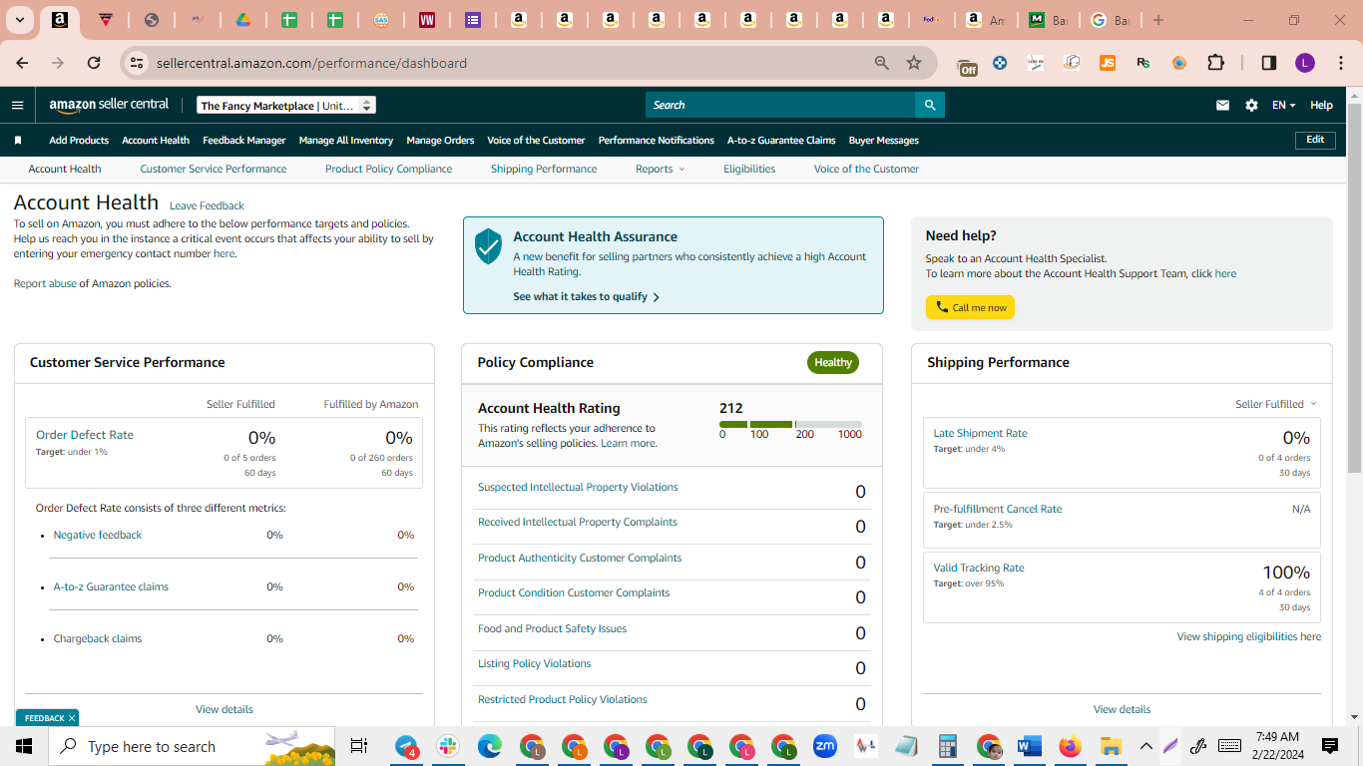This screenshot has width=1363, height=766.
Task: Open the Windows Start menu
Action: tap(24, 746)
